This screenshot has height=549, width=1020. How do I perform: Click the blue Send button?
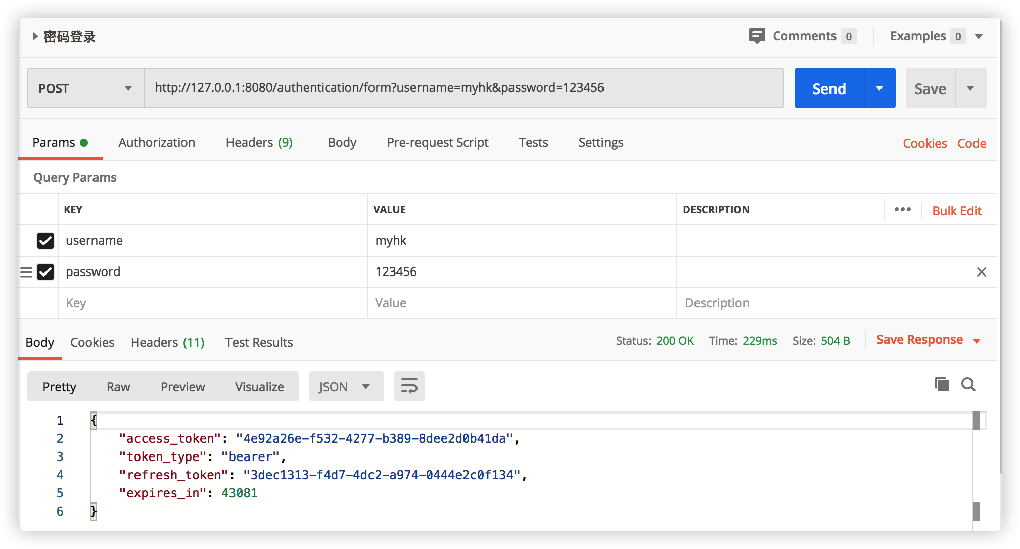pyautogui.click(x=829, y=88)
